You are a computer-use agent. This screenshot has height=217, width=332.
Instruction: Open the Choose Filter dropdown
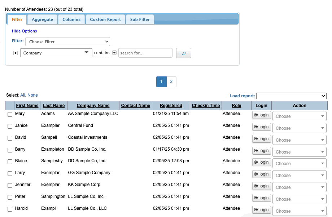pyautogui.click(x=67, y=42)
